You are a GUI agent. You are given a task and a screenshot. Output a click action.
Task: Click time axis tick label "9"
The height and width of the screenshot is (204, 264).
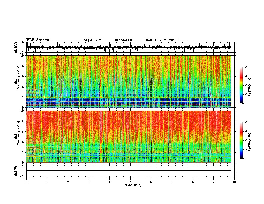tap(213, 182)
